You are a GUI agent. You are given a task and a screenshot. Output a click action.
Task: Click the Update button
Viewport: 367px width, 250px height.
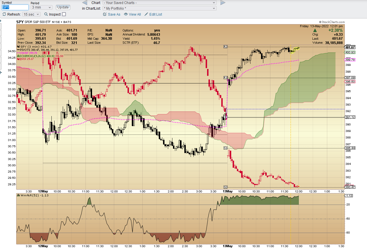point(63,7)
